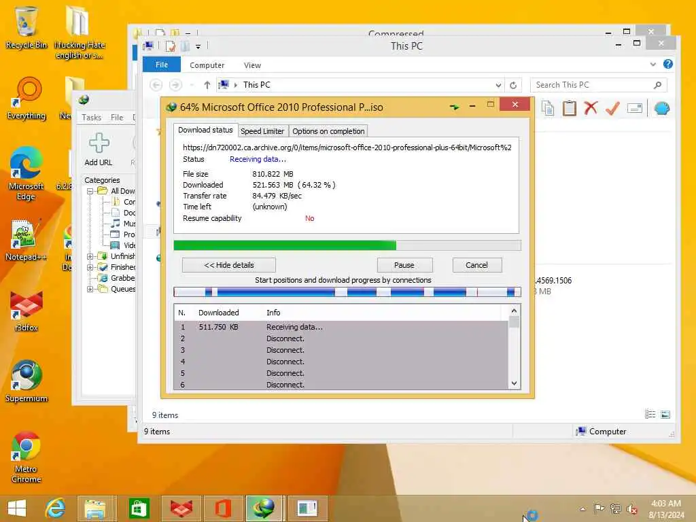Click the muted volume icon in the system tray
The height and width of the screenshot is (522, 696).
point(632,508)
